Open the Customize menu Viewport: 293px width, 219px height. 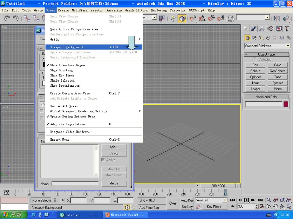(x=178, y=10)
